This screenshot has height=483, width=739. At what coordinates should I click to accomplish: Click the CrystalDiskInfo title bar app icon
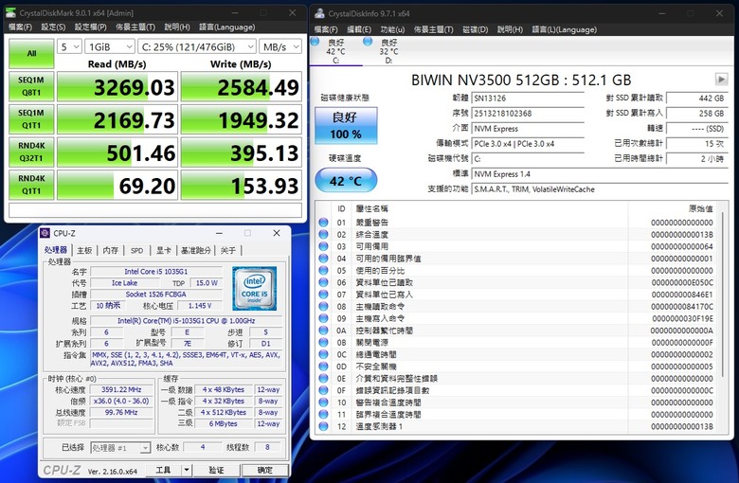tap(319, 13)
